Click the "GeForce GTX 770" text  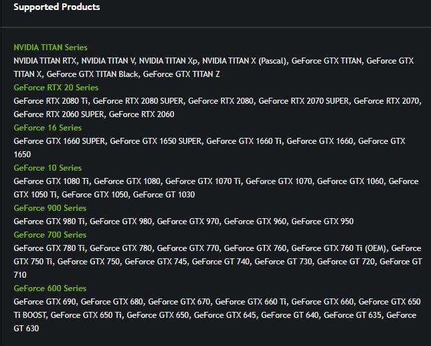pos(188,248)
